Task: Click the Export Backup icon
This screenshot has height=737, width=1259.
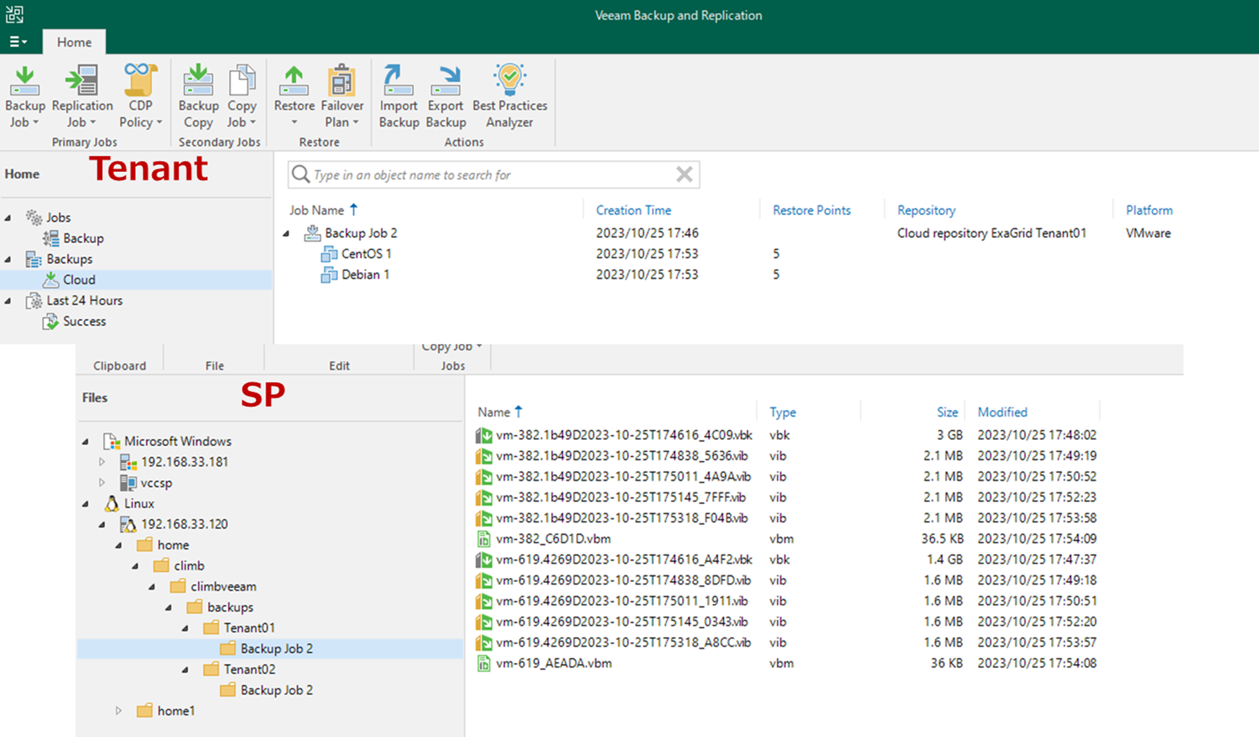Action: 446,97
